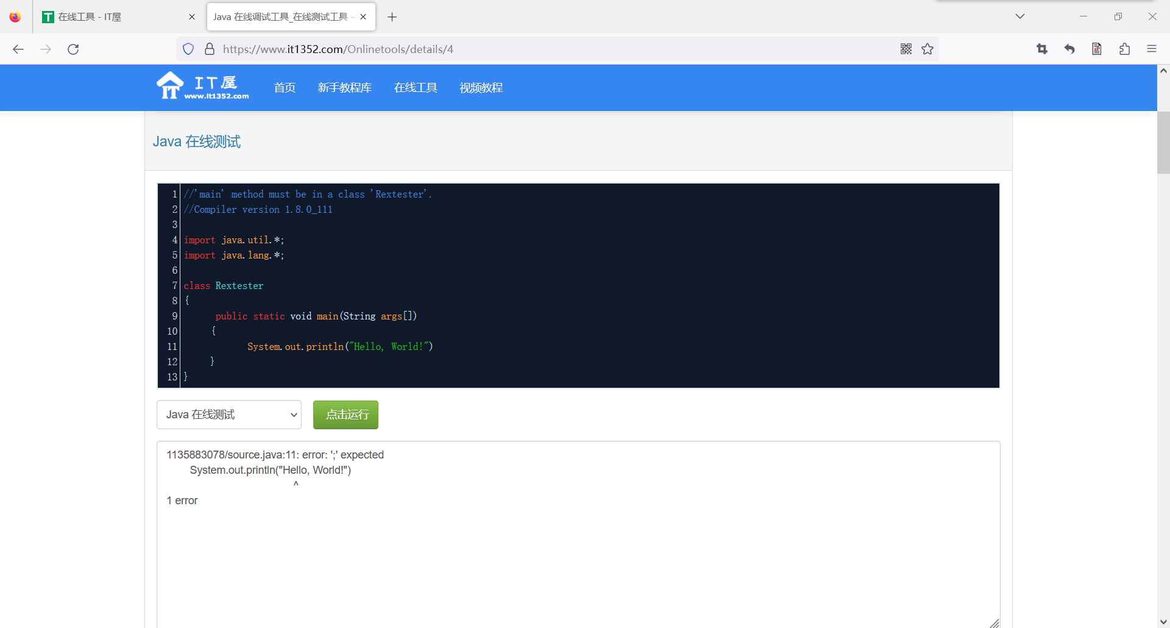1170x628 pixels.
Task: Open 新手教程库 from the navbar
Action: (345, 88)
